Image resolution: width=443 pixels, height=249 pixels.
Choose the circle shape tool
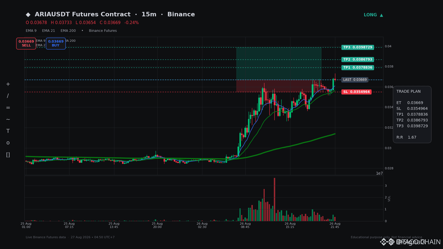[x=8, y=143]
